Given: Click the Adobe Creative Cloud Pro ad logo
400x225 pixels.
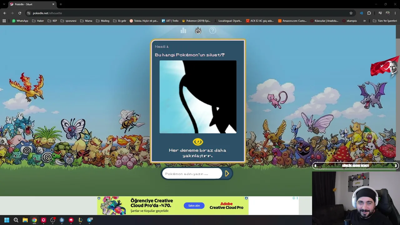Looking at the screenshot, I should (226, 206).
